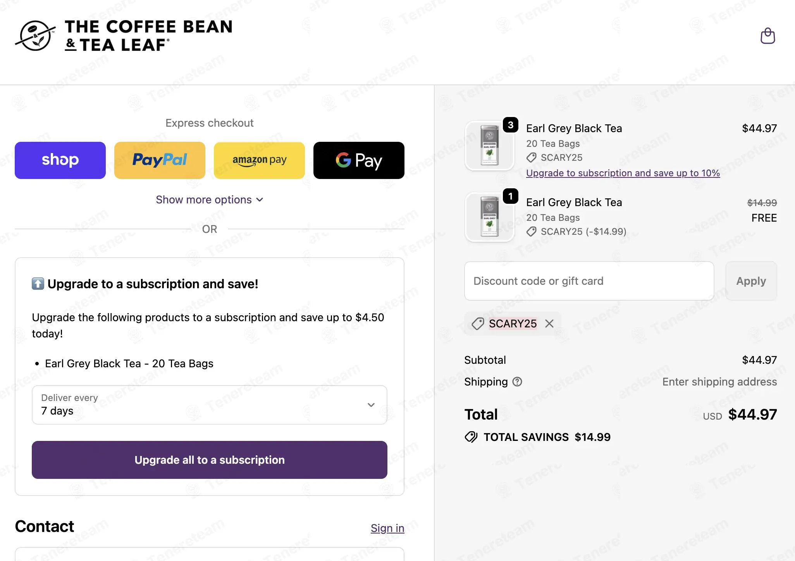This screenshot has width=795, height=561.
Task: Focus the Discount code or gift card field
Action: point(589,281)
